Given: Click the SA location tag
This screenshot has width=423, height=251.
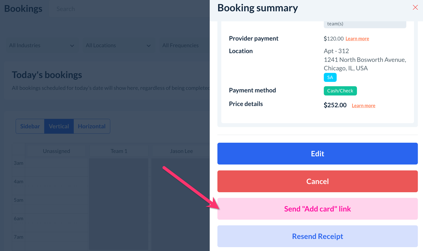Looking at the screenshot, I should pyautogui.click(x=330, y=78).
